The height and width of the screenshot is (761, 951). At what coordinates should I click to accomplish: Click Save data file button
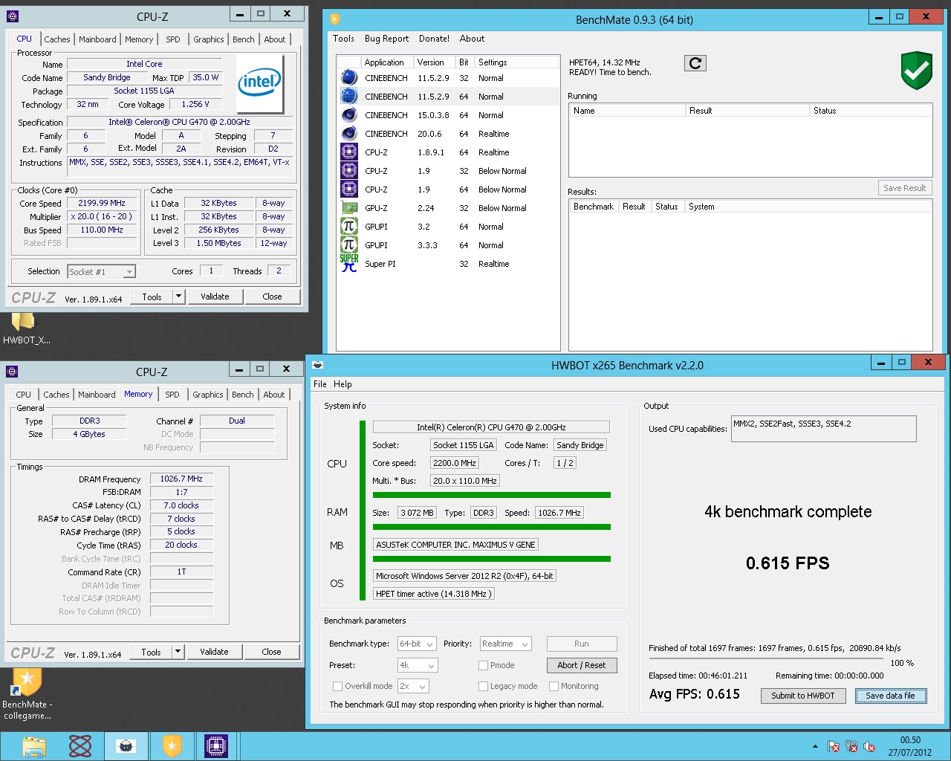890,696
